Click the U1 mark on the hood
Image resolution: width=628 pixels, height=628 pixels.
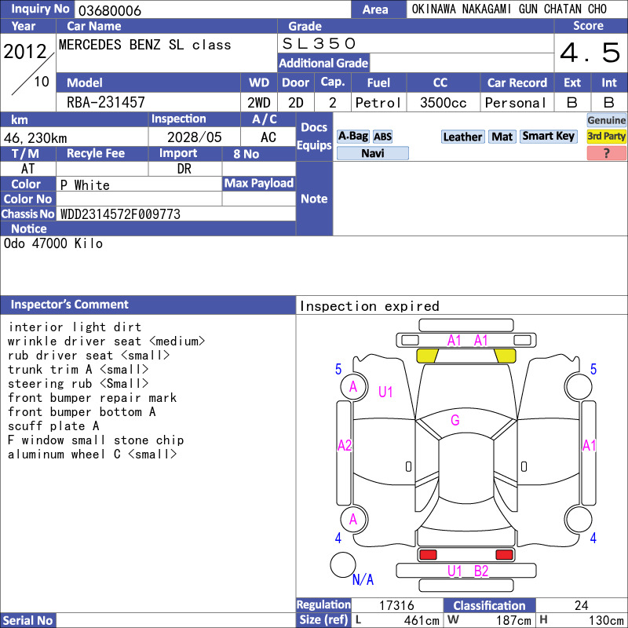385,392
